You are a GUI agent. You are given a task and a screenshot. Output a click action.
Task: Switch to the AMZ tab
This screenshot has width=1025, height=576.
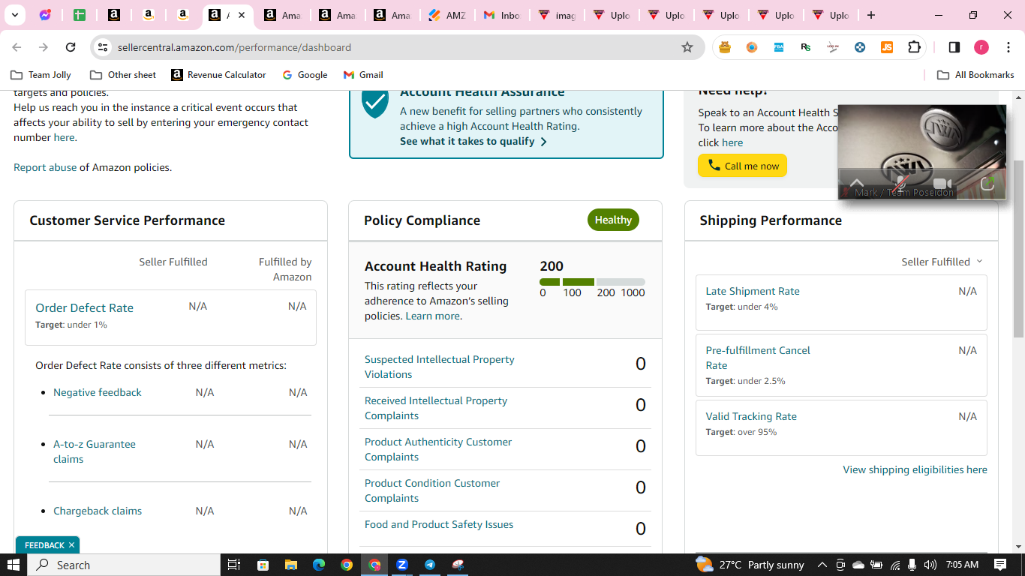[446, 15]
